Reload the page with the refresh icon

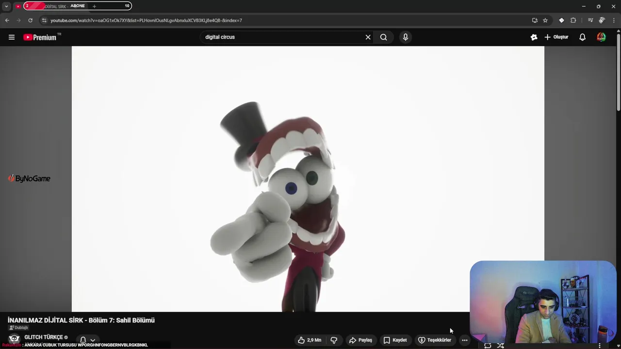pyautogui.click(x=30, y=20)
